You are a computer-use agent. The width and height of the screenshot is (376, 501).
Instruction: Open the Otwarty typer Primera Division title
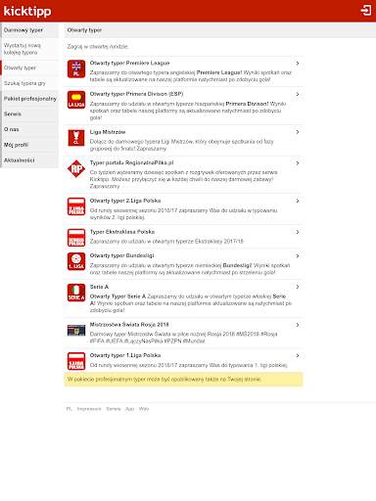click(136, 94)
